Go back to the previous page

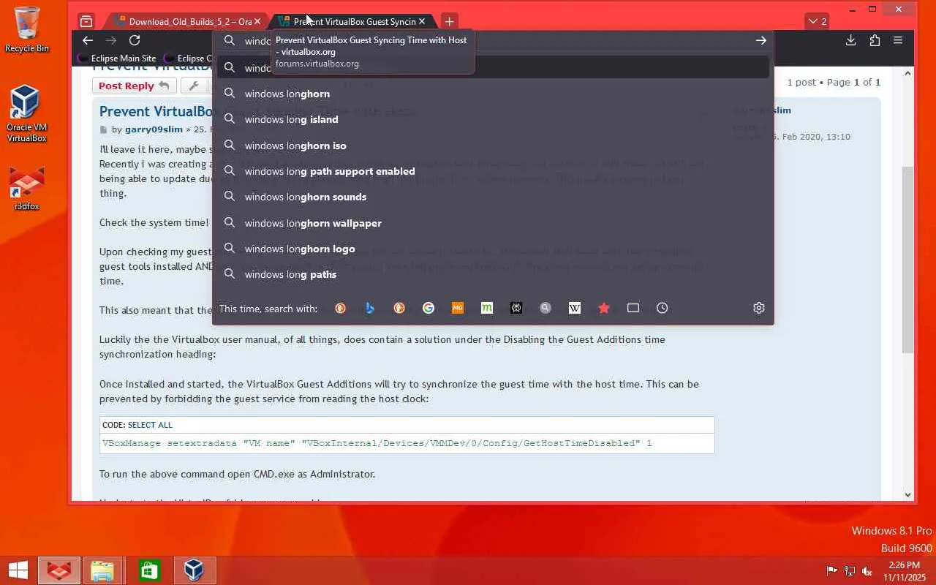88,40
